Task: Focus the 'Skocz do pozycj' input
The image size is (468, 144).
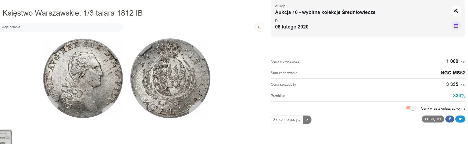Action: pos(287,120)
